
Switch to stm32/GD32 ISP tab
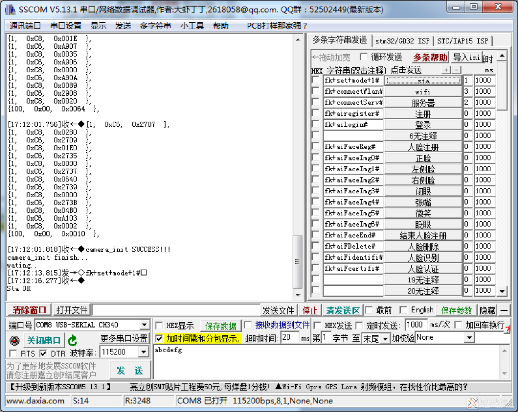click(402, 41)
